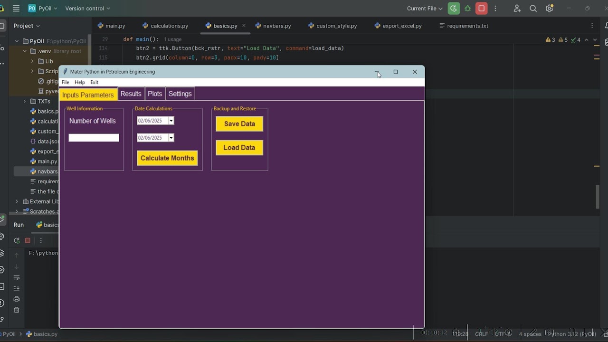Collapse the PyOil root folder
This screenshot has width=608, height=342.
pyautogui.click(x=17, y=41)
